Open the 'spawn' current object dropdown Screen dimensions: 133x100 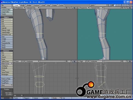99,5
